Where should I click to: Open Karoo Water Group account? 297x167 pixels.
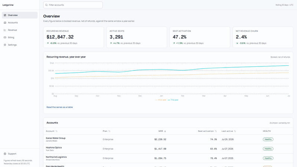point(55,138)
